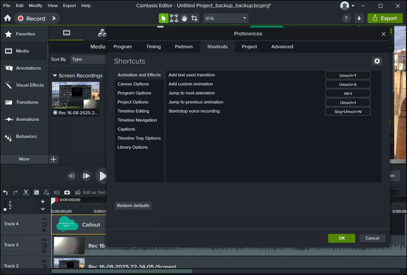This screenshot has width=407, height=275.
Task: Start recording with Record button
Action: [x=32, y=18]
